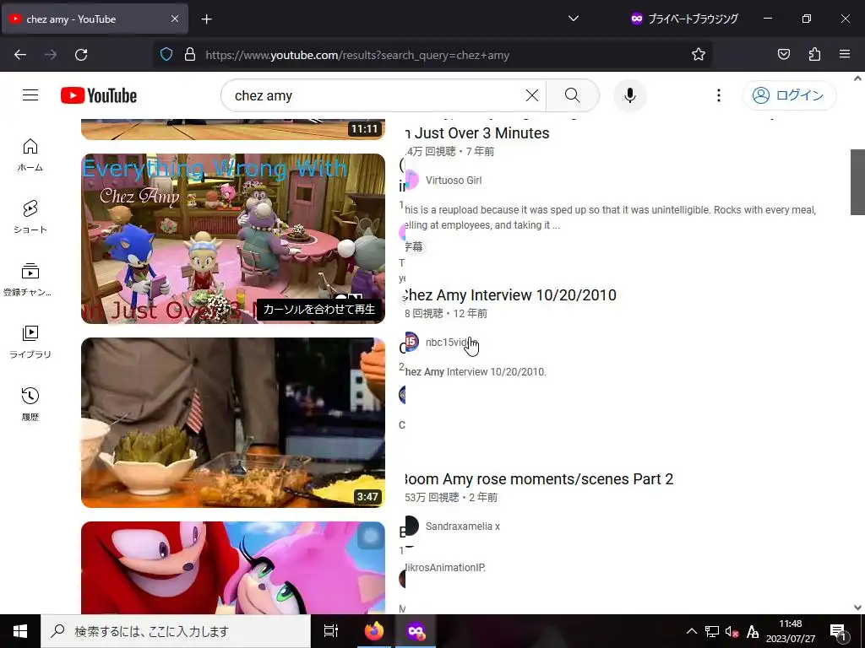Open ホーム in the sidebar

coord(30,155)
